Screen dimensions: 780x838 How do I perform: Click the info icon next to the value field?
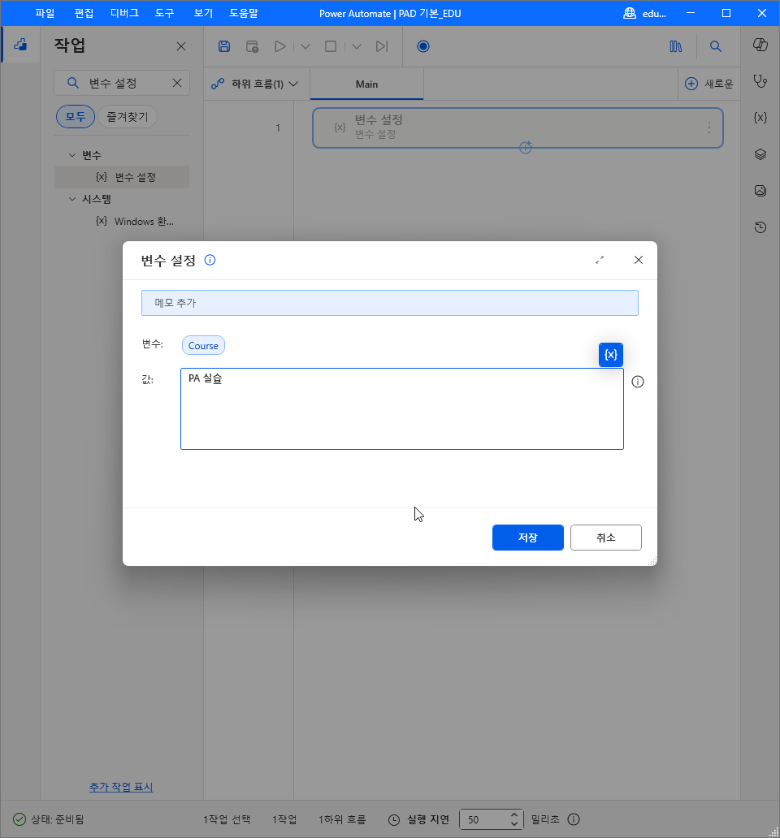pos(638,382)
